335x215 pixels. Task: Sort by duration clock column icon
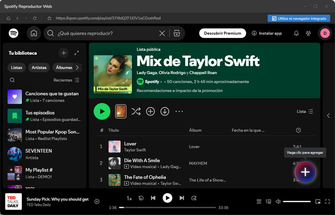point(299,130)
